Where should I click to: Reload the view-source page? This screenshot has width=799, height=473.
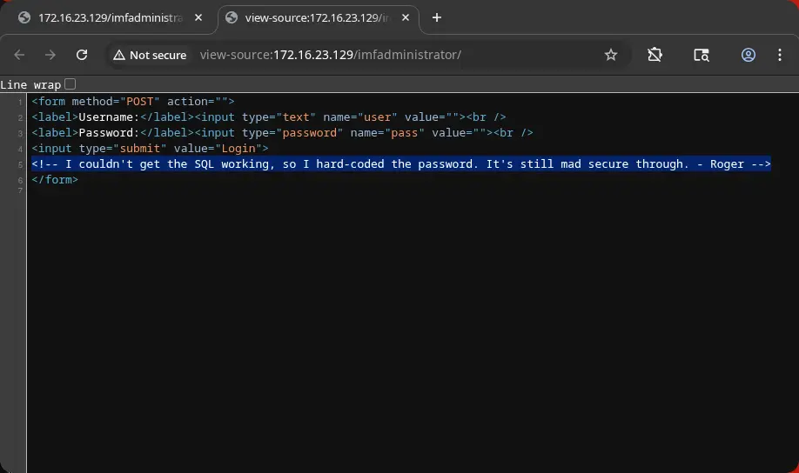click(x=82, y=55)
